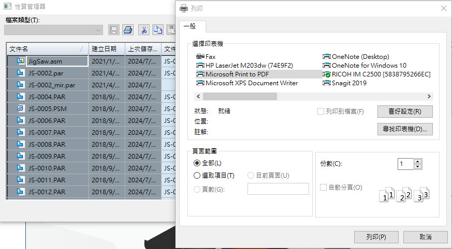Click the JS-0005.PSM sheet metal icon
The image size is (452, 249).
pyautogui.click(x=20, y=108)
